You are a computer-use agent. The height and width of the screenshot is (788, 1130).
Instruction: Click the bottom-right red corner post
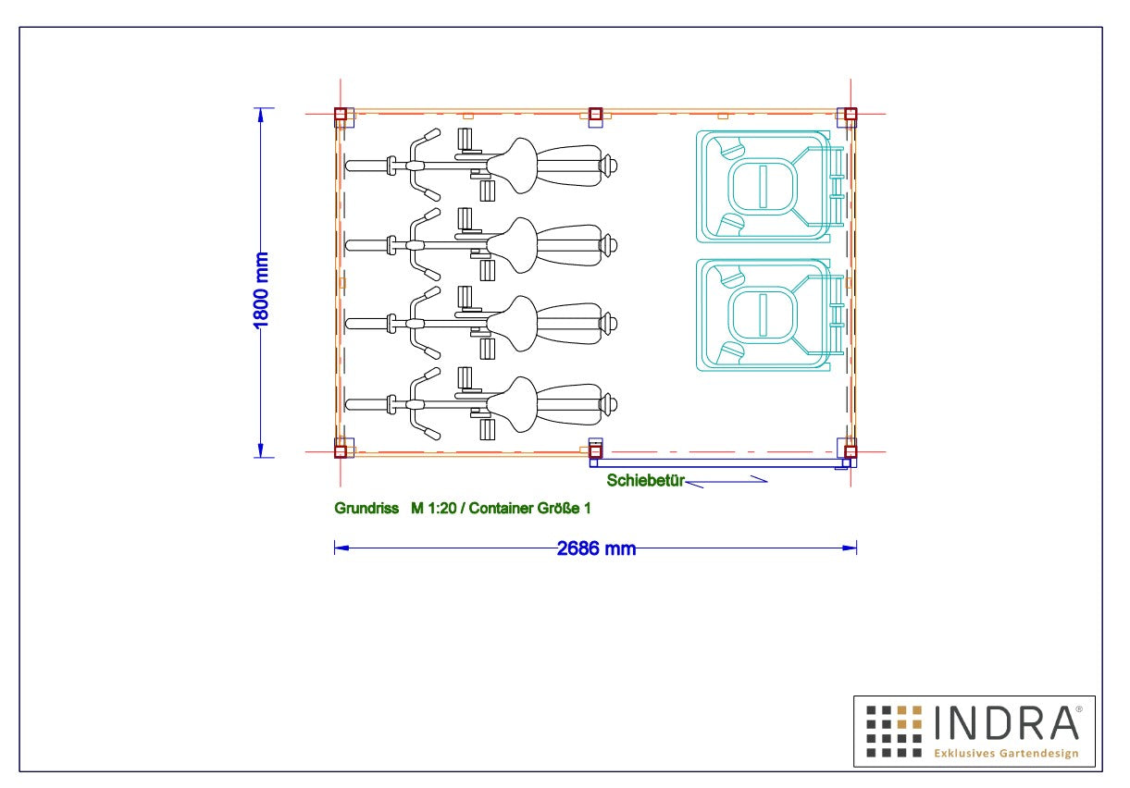[x=851, y=451]
